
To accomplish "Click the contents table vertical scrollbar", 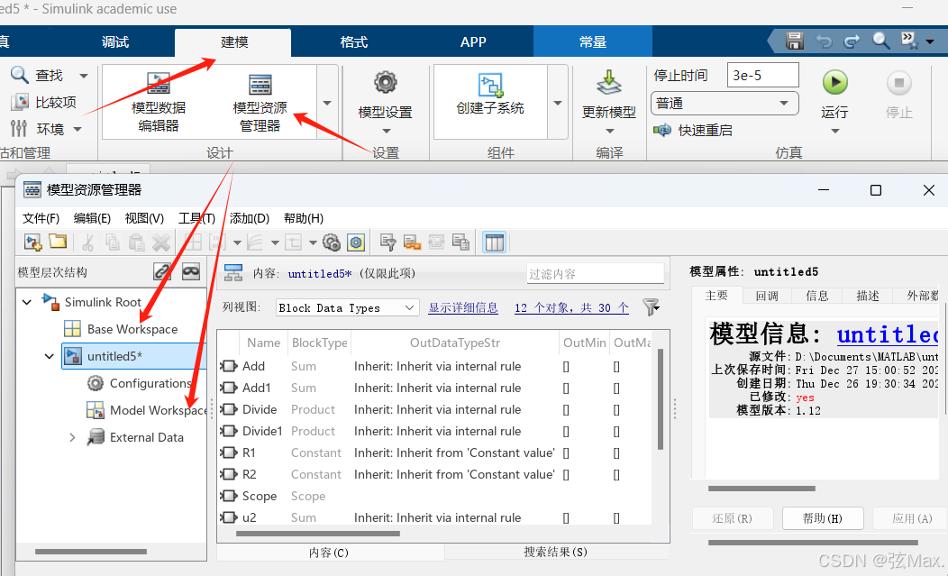I will point(661,400).
